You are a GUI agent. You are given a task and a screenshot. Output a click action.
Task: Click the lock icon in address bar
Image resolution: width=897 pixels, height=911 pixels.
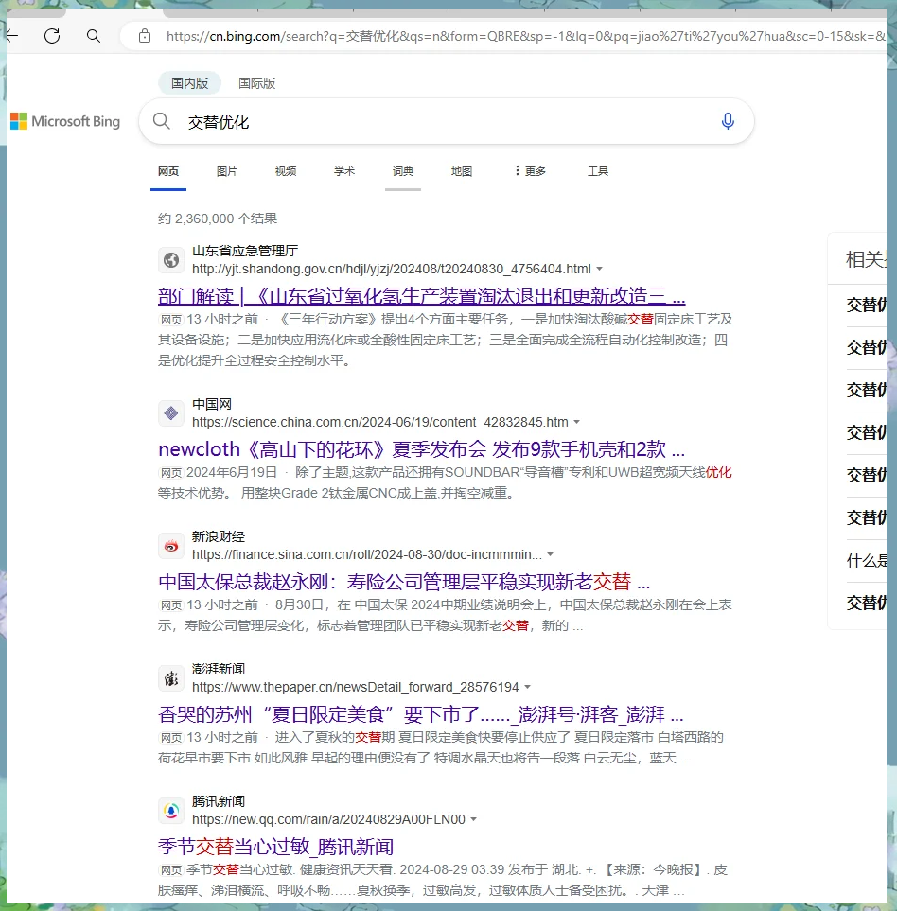(145, 36)
